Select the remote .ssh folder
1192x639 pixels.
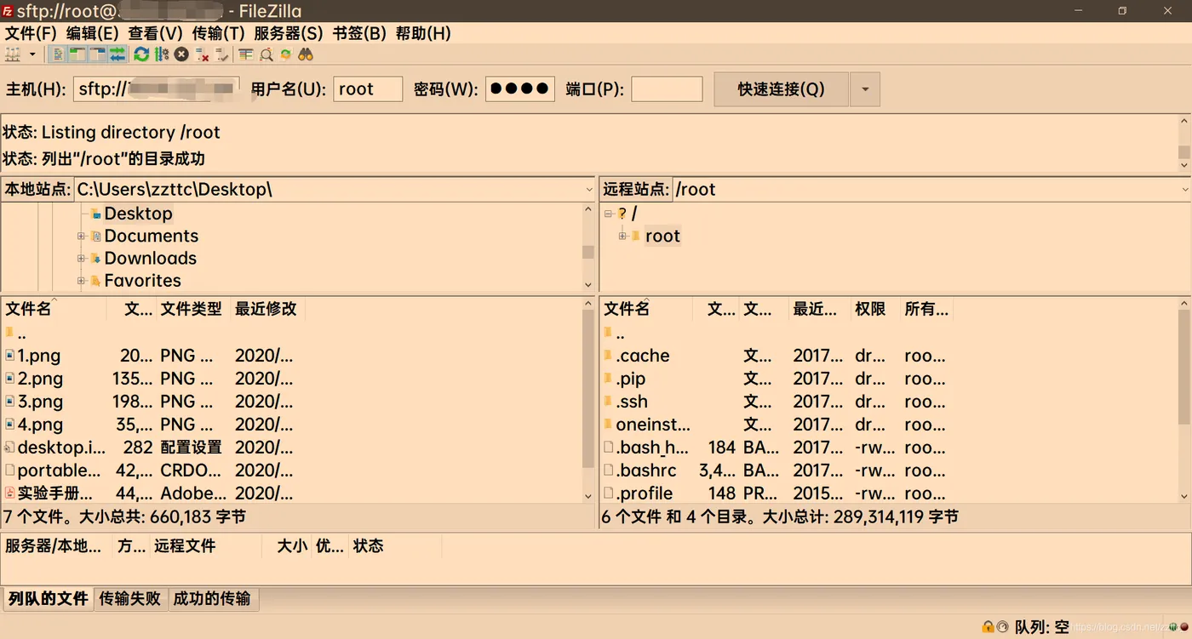point(632,402)
